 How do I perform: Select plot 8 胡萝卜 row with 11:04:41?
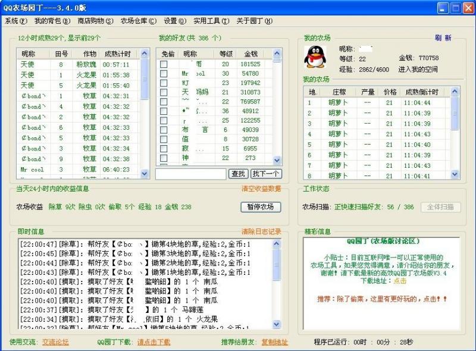[x=377, y=176]
